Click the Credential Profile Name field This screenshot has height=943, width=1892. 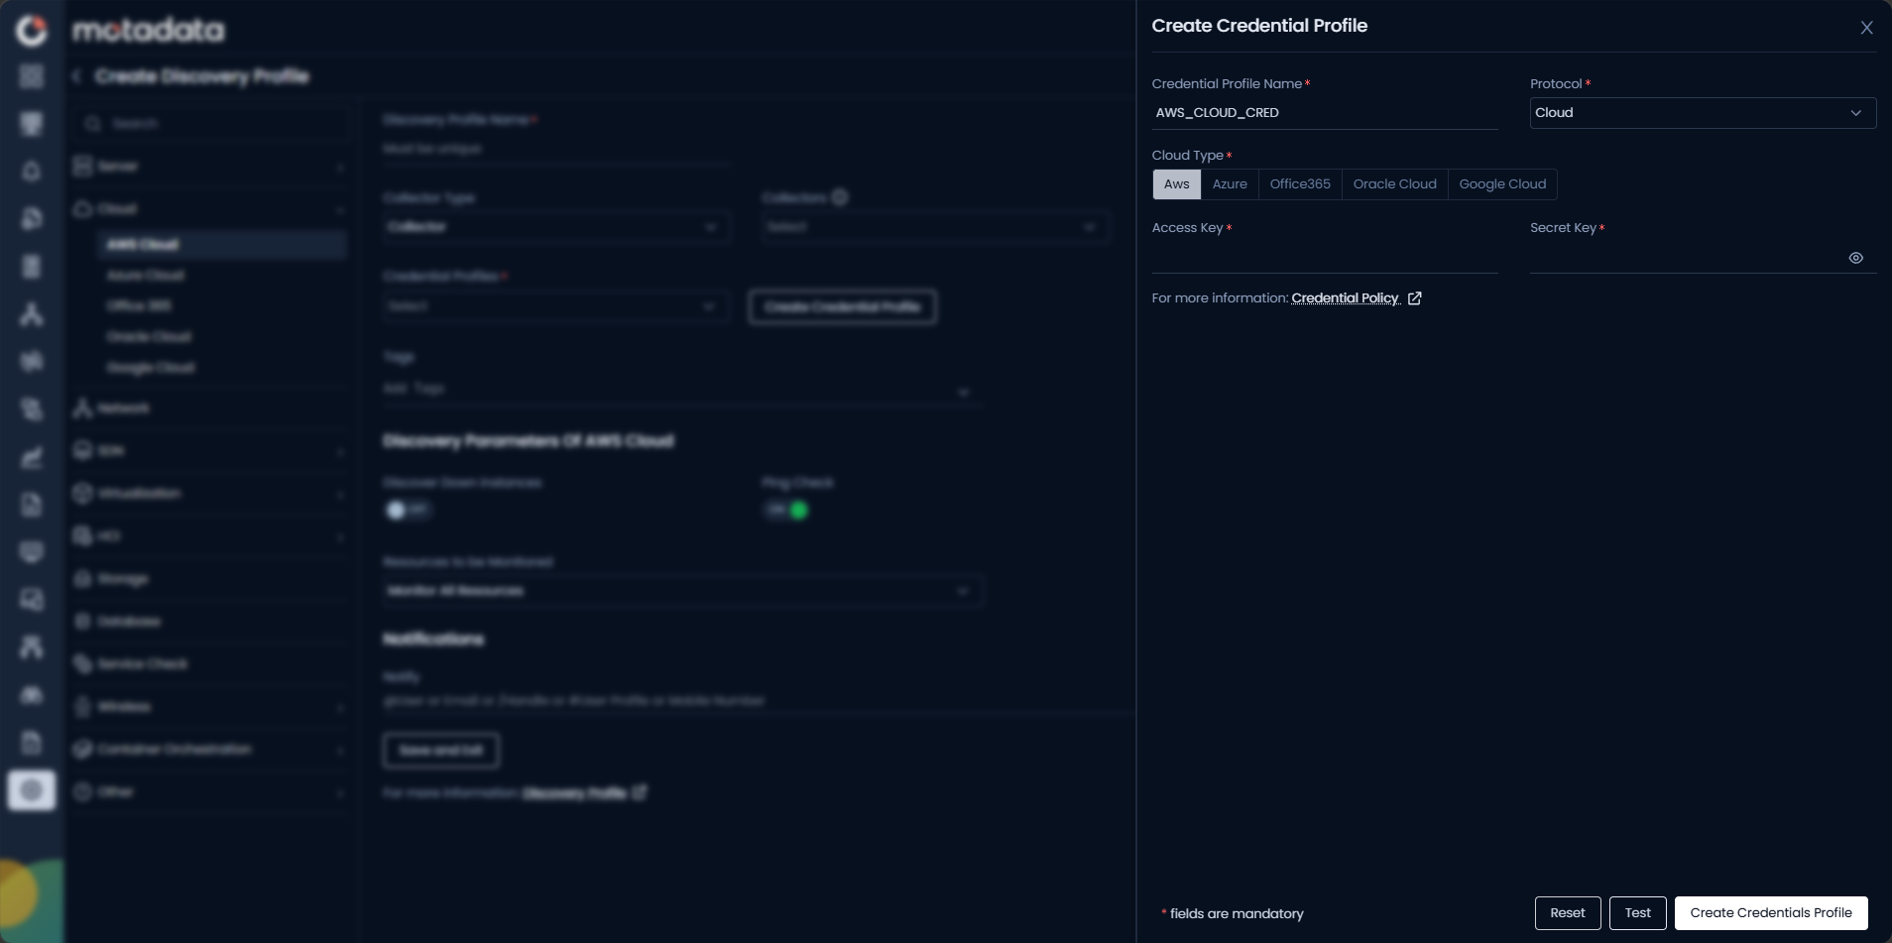coord(1325,113)
